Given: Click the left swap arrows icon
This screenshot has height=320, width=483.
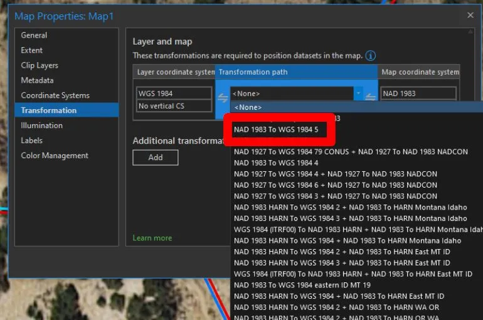Looking at the screenshot, I should [x=222, y=97].
